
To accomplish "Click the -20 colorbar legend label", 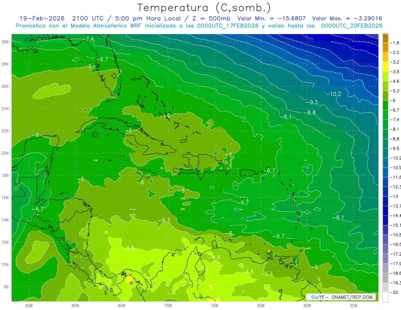I will click(x=394, y=292).
